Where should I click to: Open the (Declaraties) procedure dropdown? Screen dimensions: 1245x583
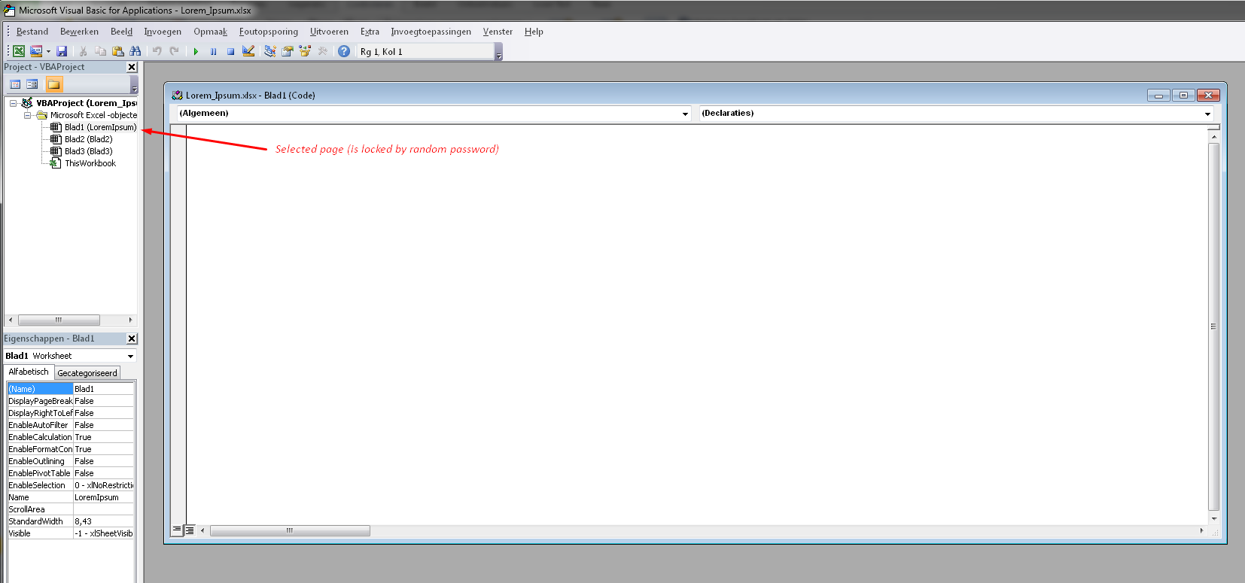point(1207,114)
